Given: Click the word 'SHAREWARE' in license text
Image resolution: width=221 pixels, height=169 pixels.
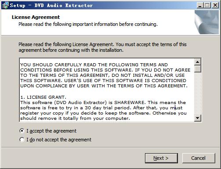Looking at the screenshot, I should pos(130,102).
